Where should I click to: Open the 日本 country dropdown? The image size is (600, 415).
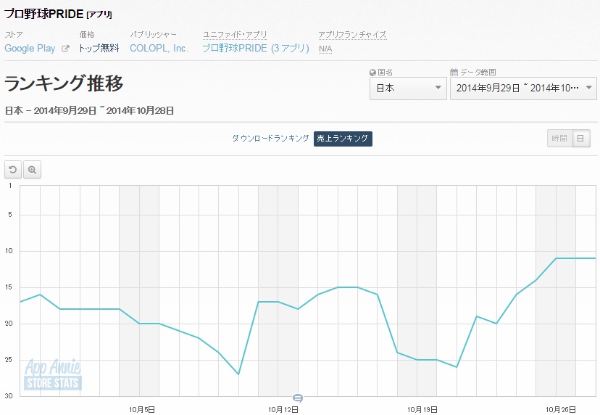tap(408, 88)
